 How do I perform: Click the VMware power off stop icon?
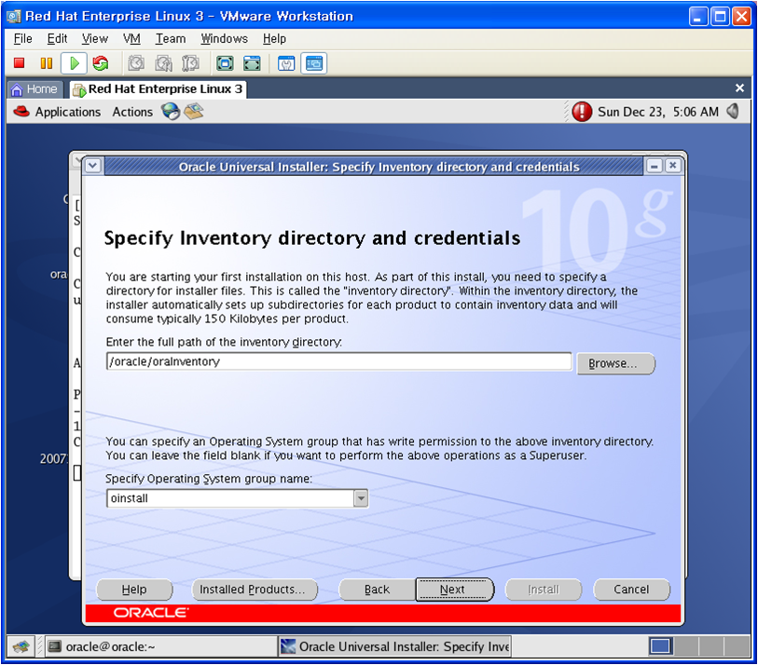(x=20, y=63)
